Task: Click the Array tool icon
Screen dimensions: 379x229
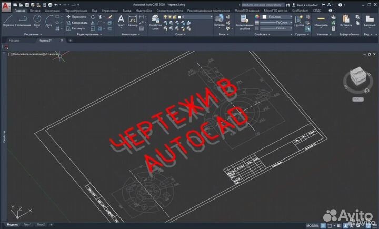Action: tap(100, 28)
